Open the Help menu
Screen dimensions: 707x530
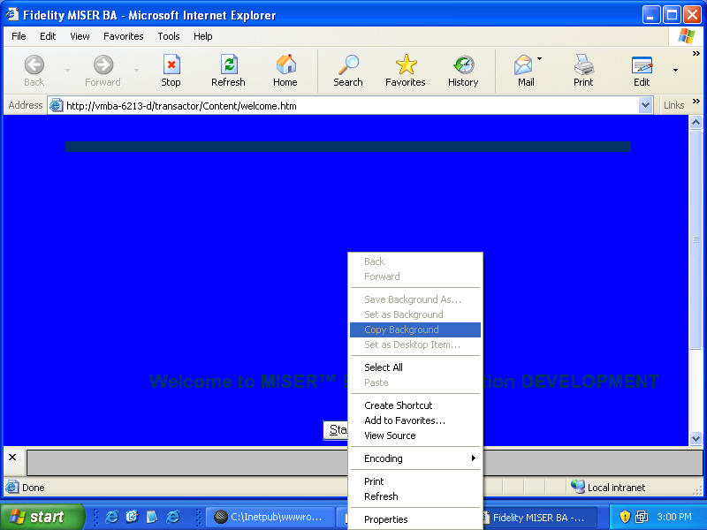click(x=203, y=36)
